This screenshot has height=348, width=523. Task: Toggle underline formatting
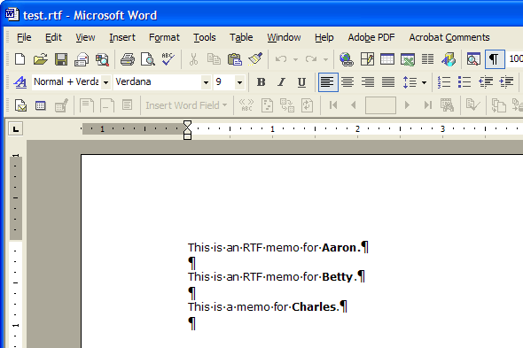pos(302,82)
